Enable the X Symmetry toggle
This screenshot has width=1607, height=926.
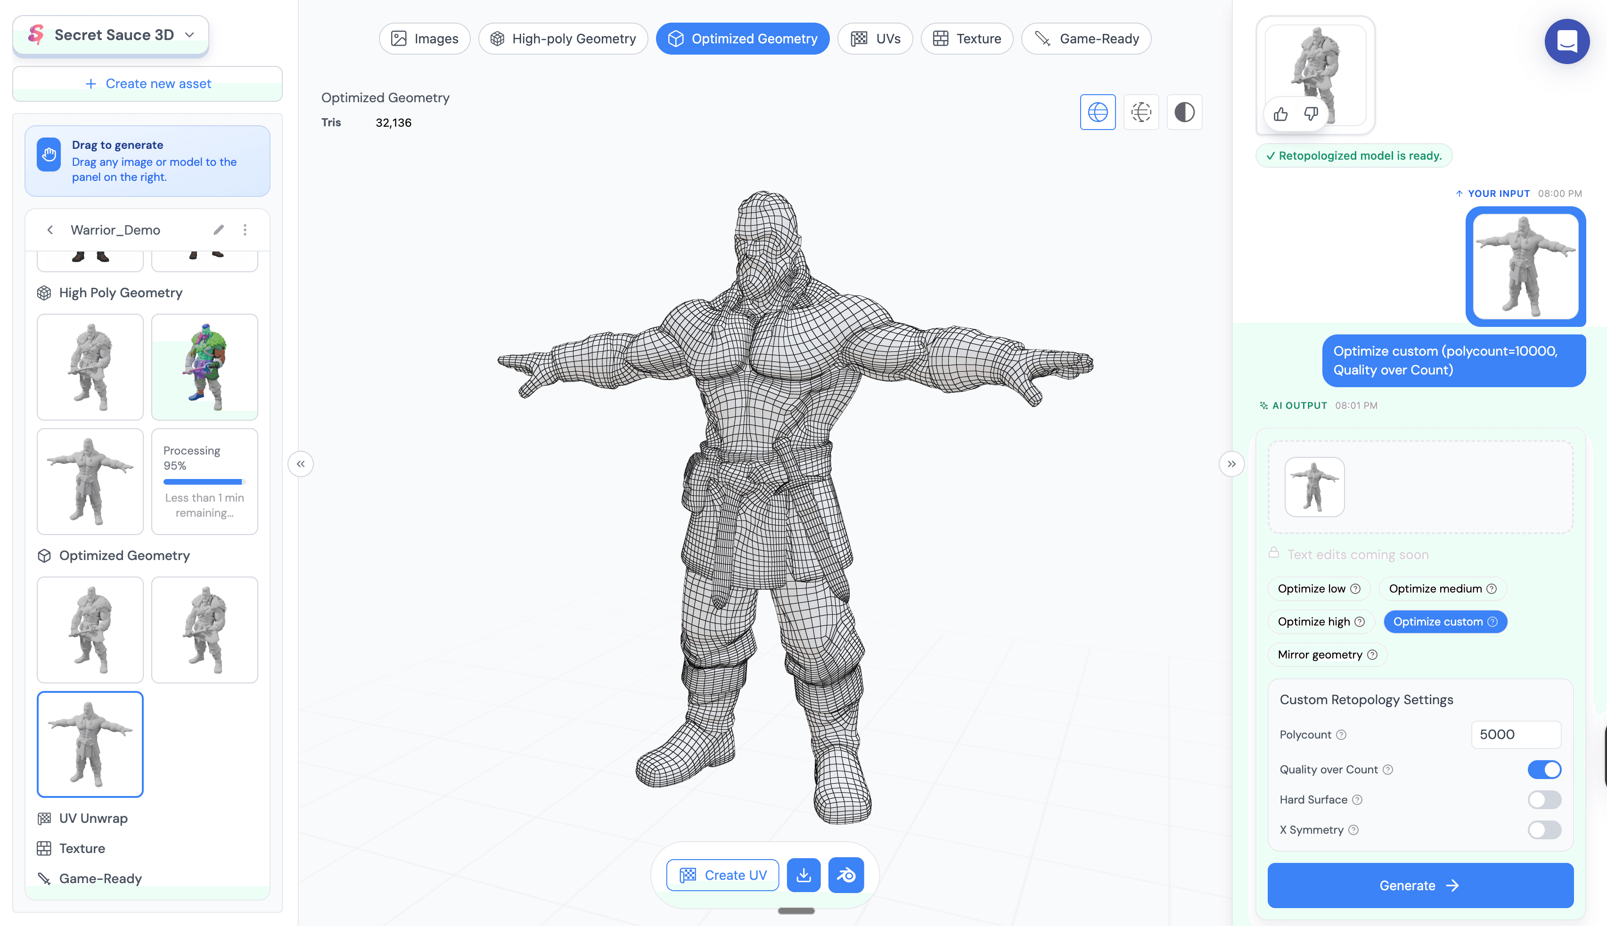1545,830
